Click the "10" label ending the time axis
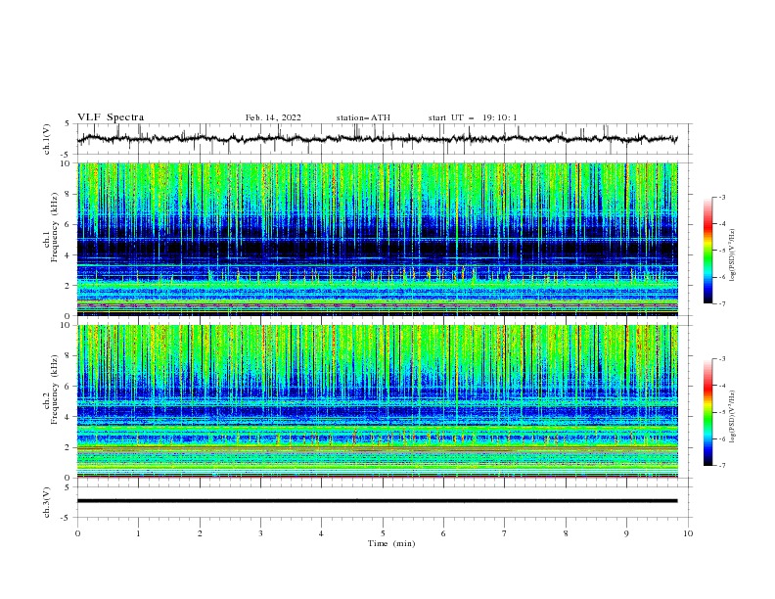Image resolution: width=775 pixels, height=599 pixels. click(x=688, y=533)
